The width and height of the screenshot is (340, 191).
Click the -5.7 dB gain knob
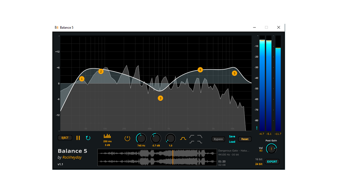tap(156, 138)
